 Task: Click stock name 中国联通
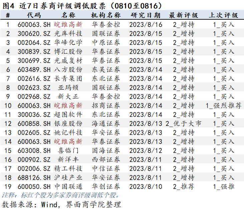tap(68, 187)
